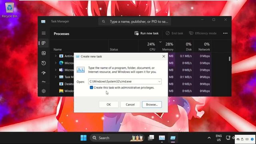This screenshot has width=256, height=144.
Task: Click the Task Manager search box
Action: (134, 21)
